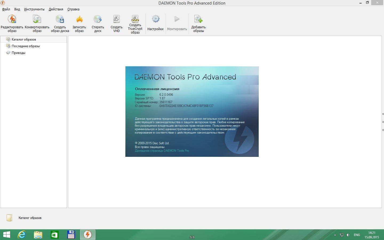The width and height of the screenshot is (384, 240).
Task: Select the Записать образ flame icon
Action: (x=79, y=19)
